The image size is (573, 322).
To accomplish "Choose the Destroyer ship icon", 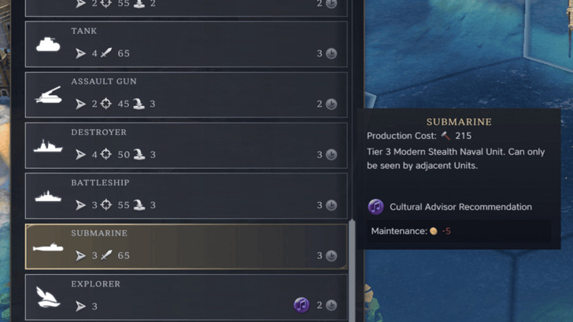I will [x=48, y=146].
